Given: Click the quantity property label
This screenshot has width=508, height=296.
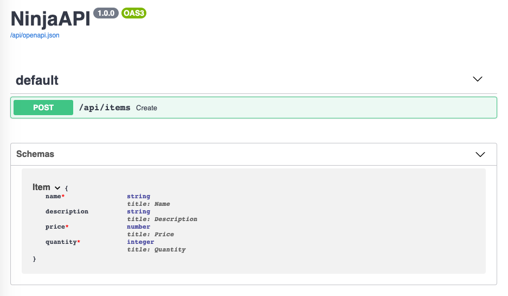Looking at the screenshot, I should [x=61, y=242].
